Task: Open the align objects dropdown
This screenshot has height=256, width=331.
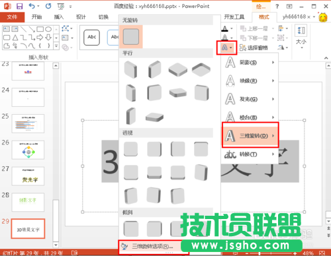Action: [x=283, y=28]
